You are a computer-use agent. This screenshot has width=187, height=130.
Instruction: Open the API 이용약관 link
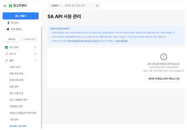click(x=122, y=41)
